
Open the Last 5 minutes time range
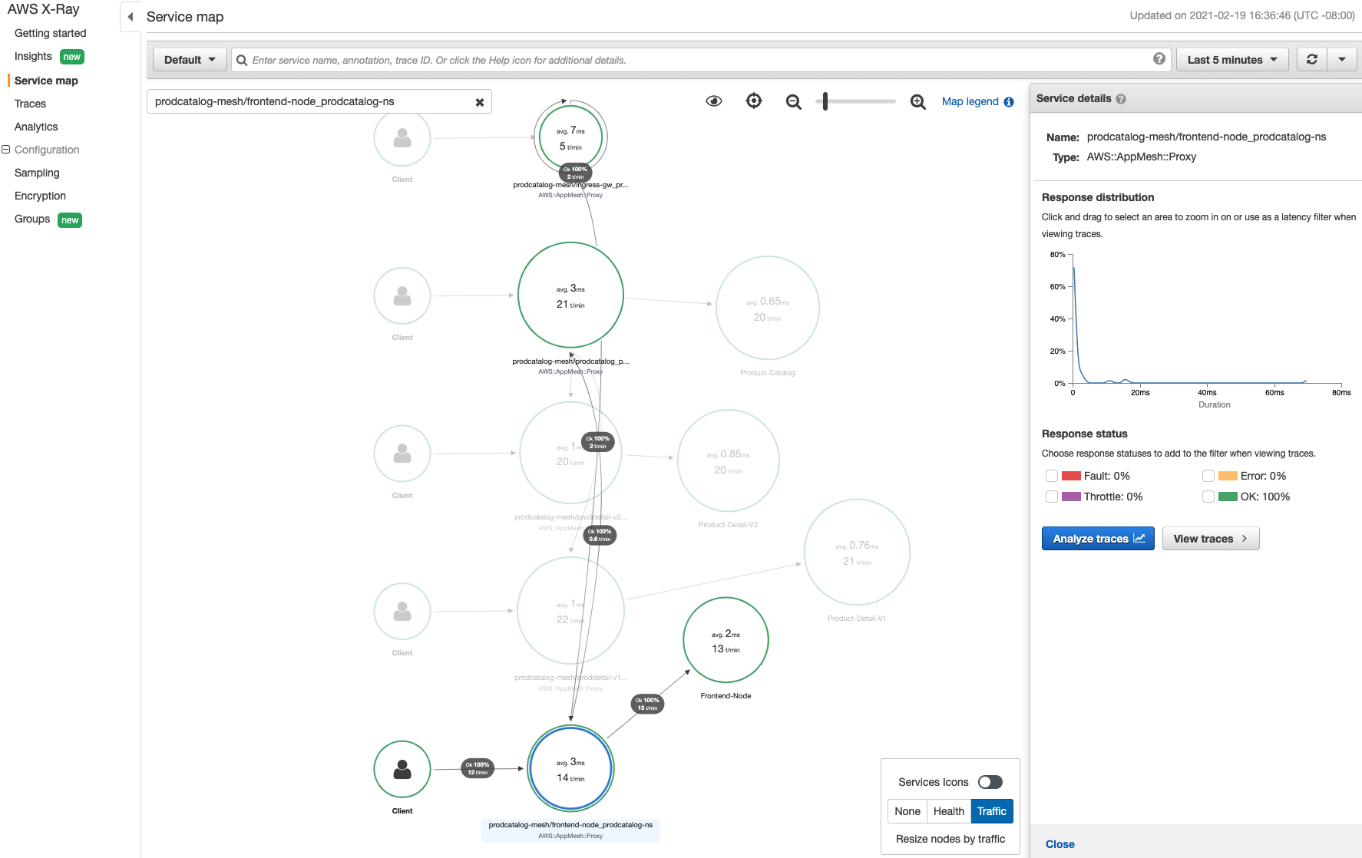point(1232,60)
